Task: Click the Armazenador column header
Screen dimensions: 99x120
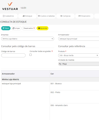Action: coord(25,74)
